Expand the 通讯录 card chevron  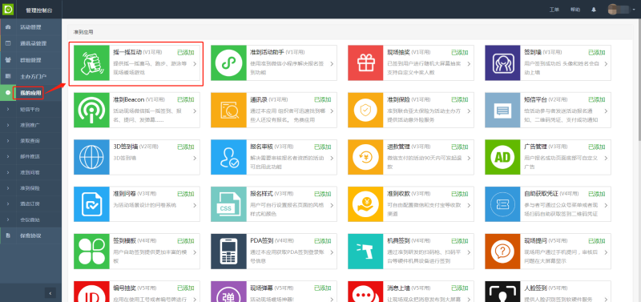[332, 111]
